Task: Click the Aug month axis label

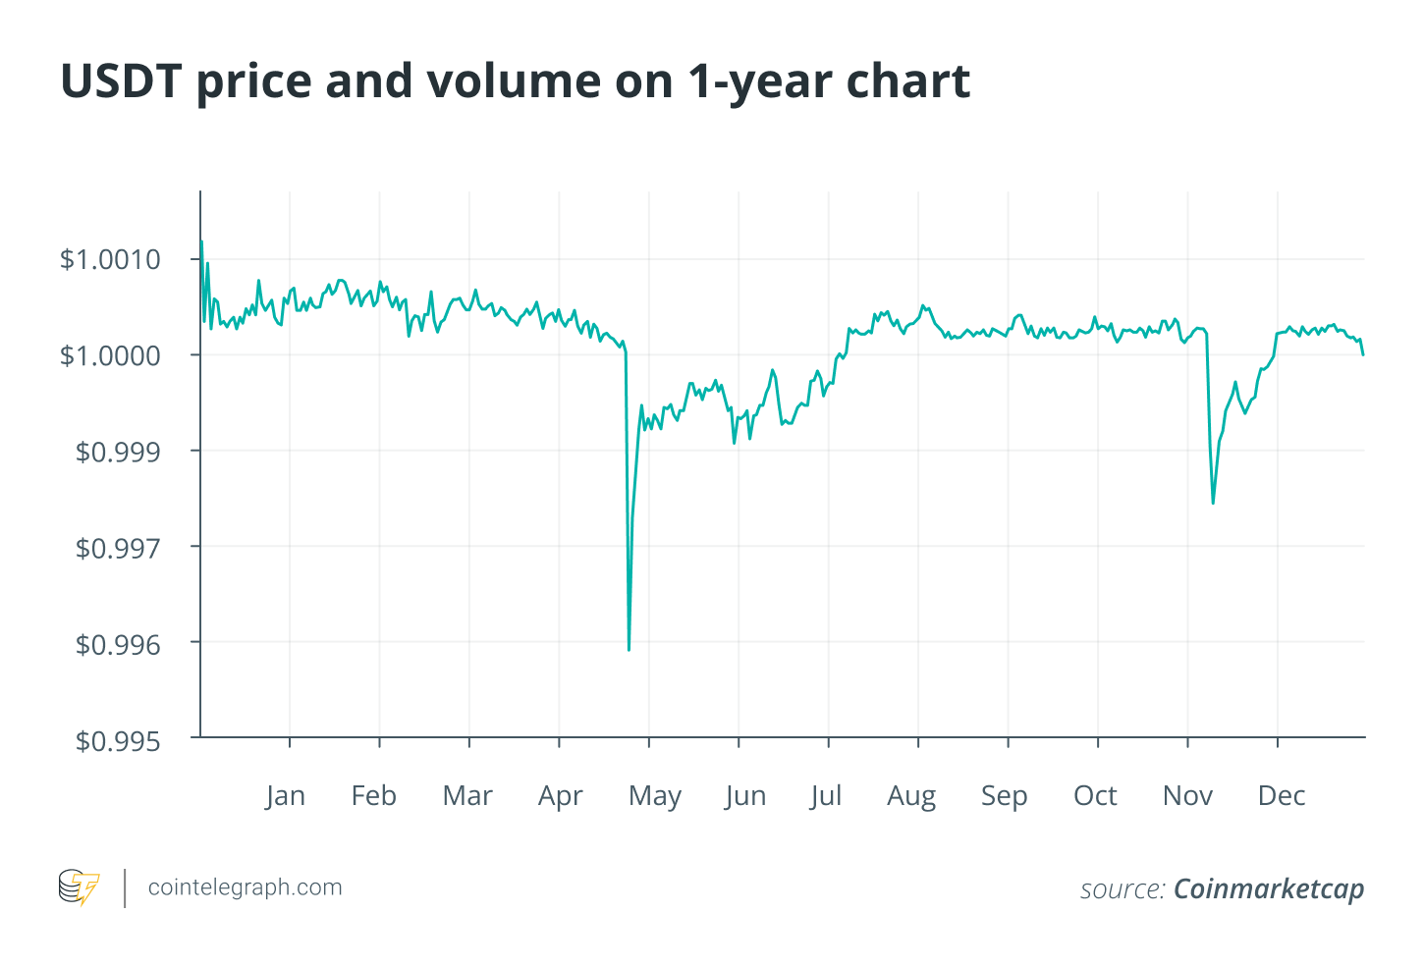Action: tap(911, 796)
